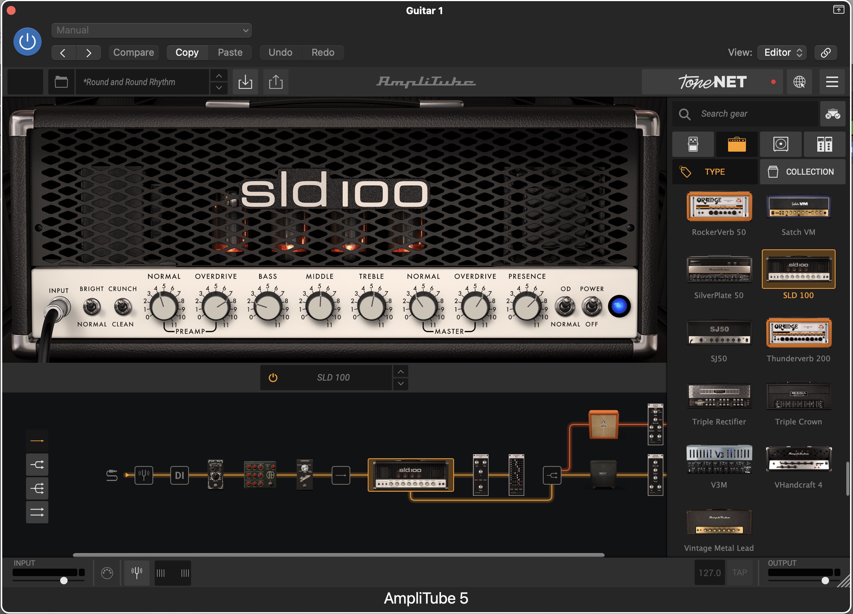Click the globe web icon

coord(799,82)
